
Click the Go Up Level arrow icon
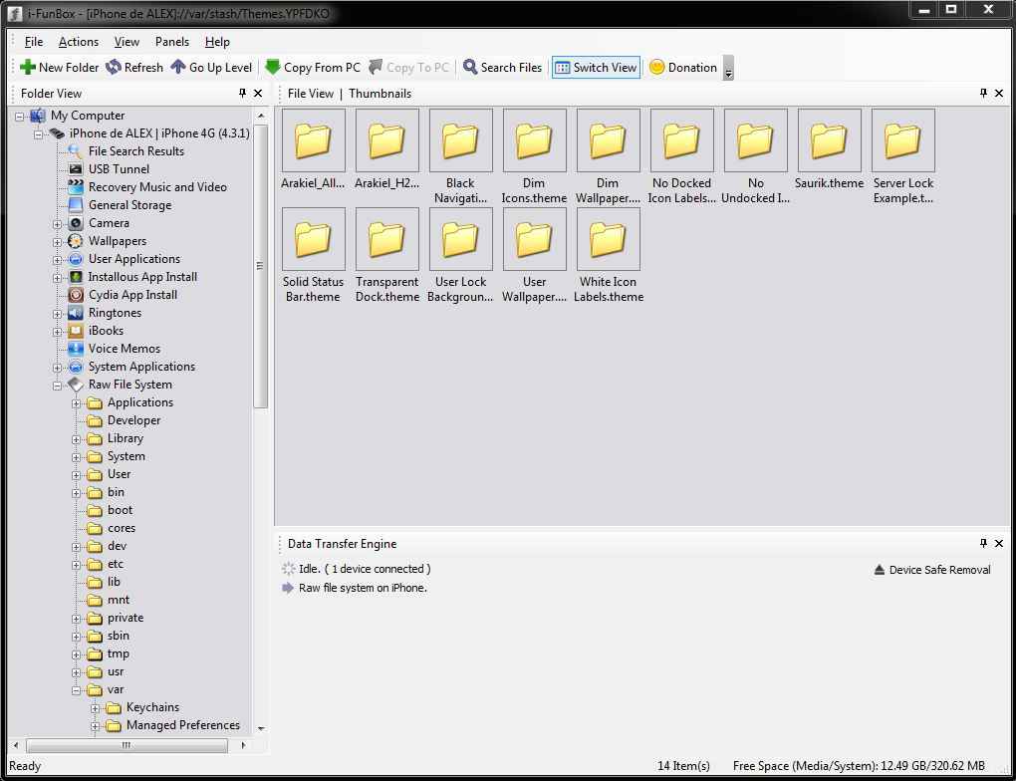click(x=178, y=67)
